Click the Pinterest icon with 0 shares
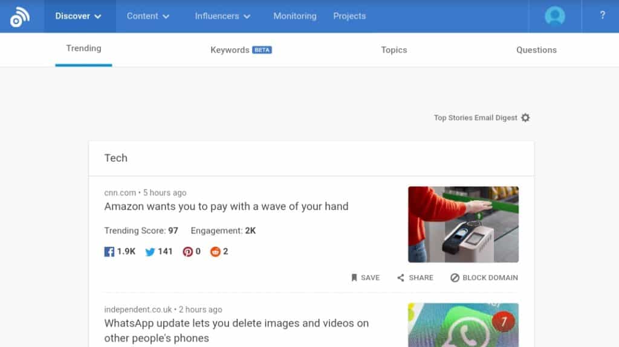619x347 pixels. (x=187, y=252)
